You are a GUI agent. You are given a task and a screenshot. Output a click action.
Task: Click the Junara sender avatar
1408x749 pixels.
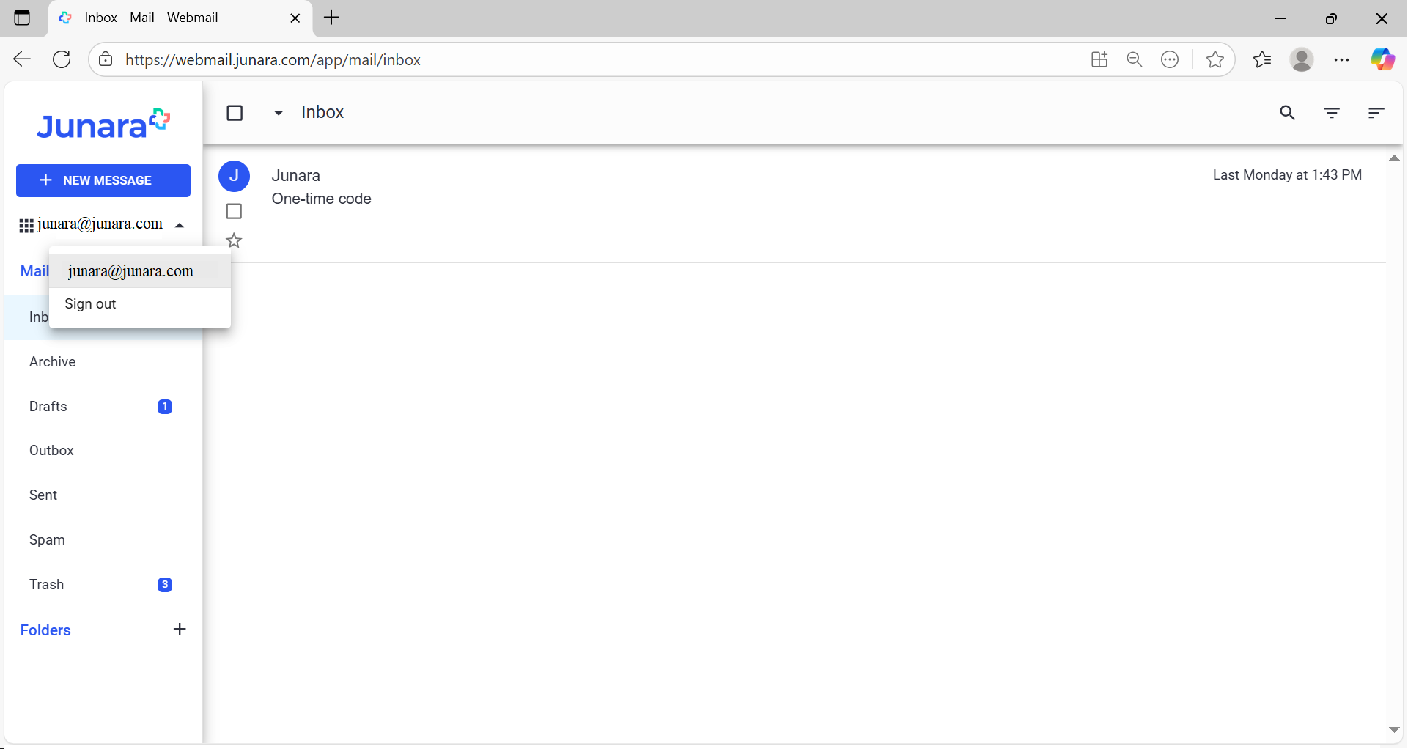pos(235,176)
